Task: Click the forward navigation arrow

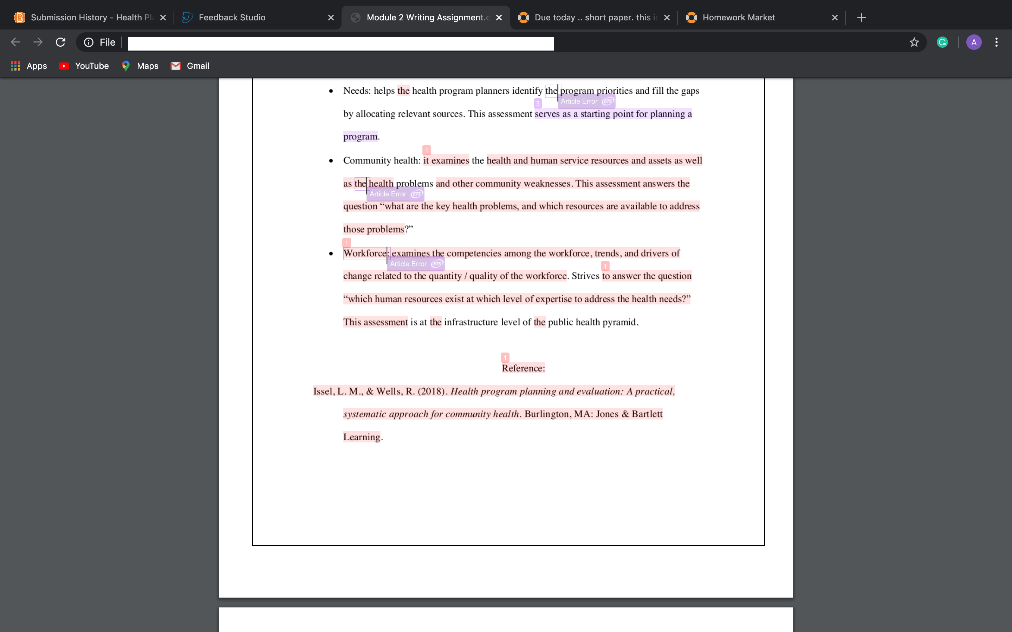Action: (x=38, y=42)
